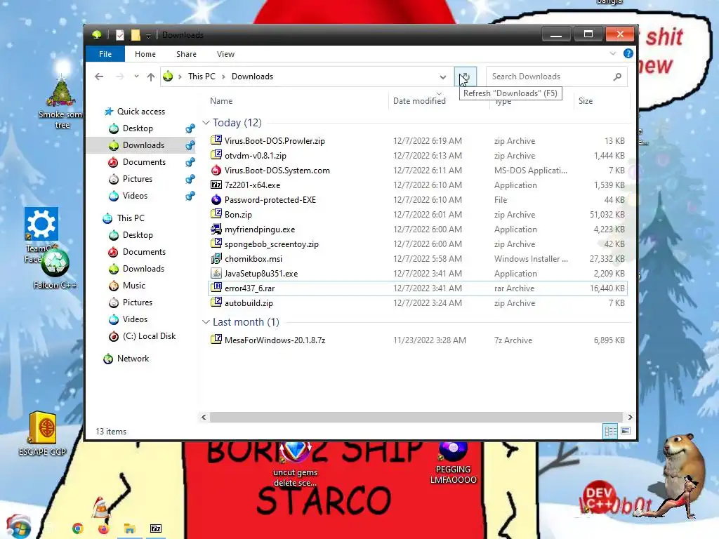Select the error437_6.rar file icon

[216, 288]
